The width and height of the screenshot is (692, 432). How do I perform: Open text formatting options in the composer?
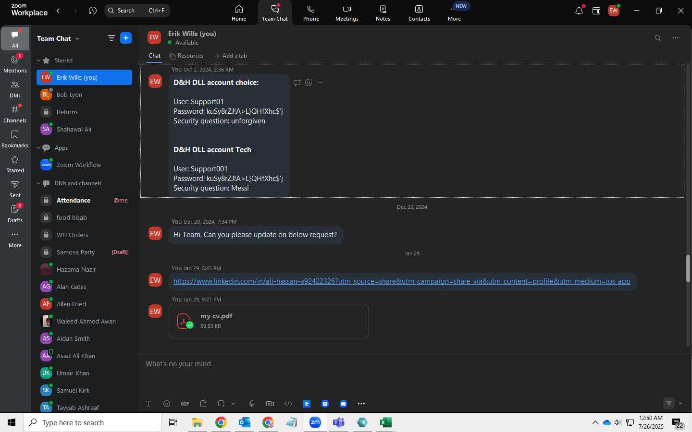148,404
